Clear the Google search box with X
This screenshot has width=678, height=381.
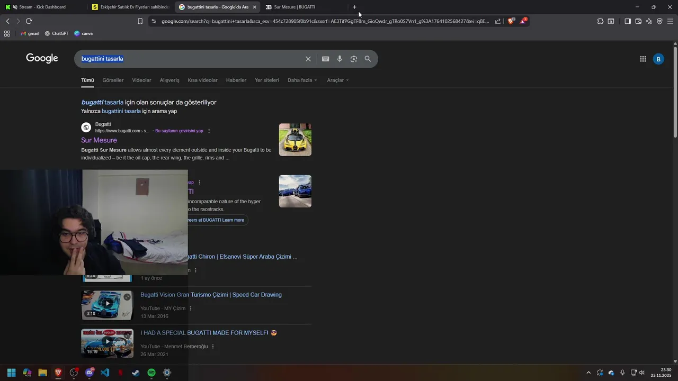[308, 59]
